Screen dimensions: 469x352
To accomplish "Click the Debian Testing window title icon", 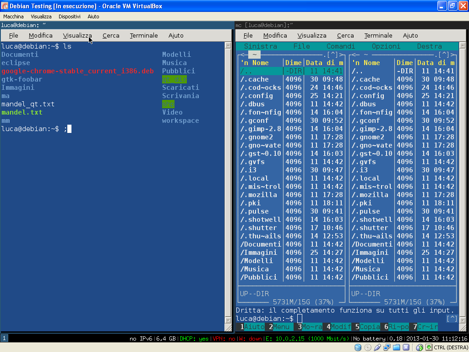I will (x=5, y=5).
